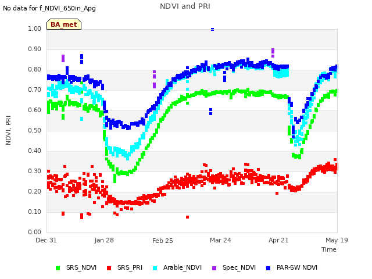The width and height of the screenshot is (372, 279).
Task: Click the Dec 31 x-axis tick label
Action: click(x=46, y=240)
